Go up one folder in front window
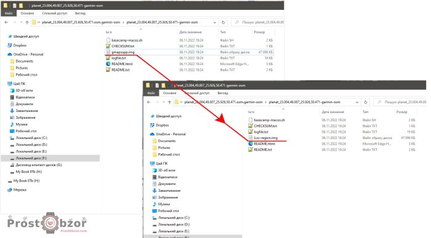This screenshot has height=238, width=431. (169, 102)
